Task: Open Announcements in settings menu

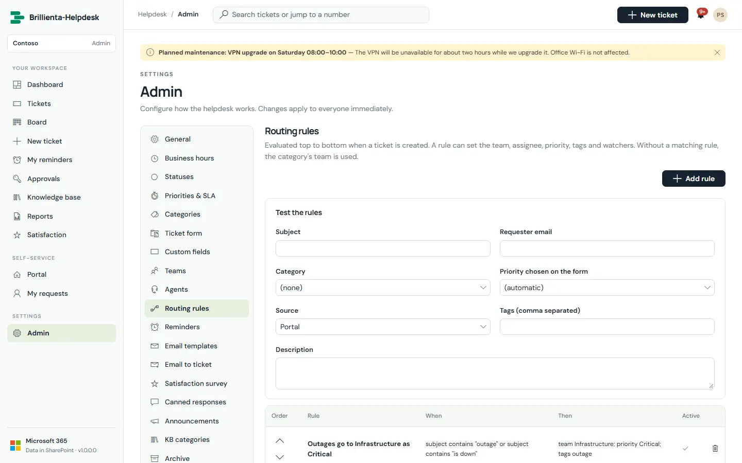Action: coord(197,421)
